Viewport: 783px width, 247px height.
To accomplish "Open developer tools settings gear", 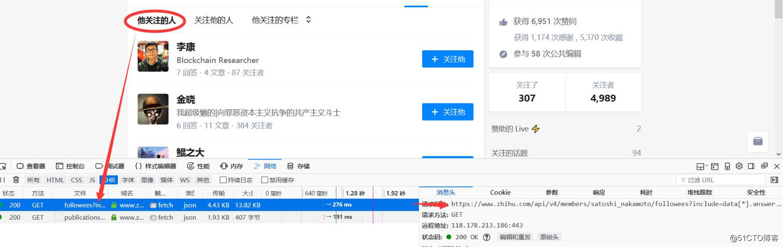I will point(739,166).
